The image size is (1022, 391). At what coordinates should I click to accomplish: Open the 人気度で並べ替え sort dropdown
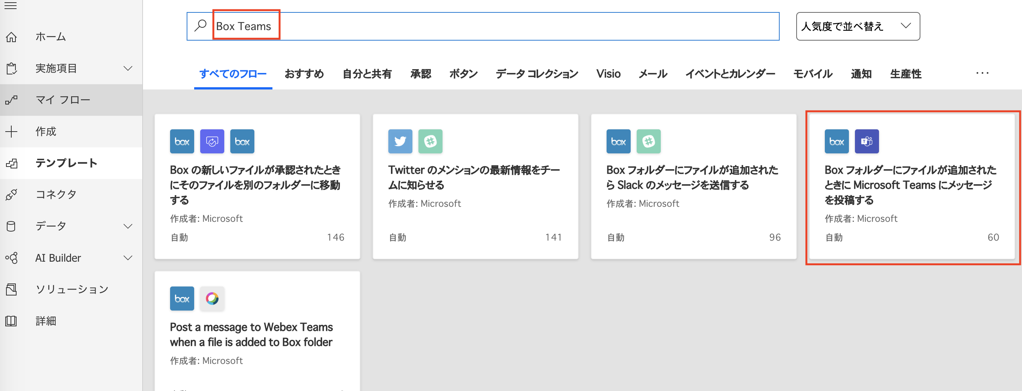[x=858, y=26]
